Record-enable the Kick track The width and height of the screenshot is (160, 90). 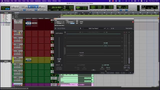coord(15,33)
